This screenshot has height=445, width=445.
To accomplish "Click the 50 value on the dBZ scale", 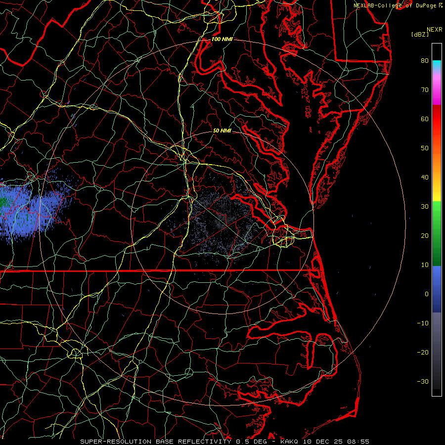I will point(425,148).
